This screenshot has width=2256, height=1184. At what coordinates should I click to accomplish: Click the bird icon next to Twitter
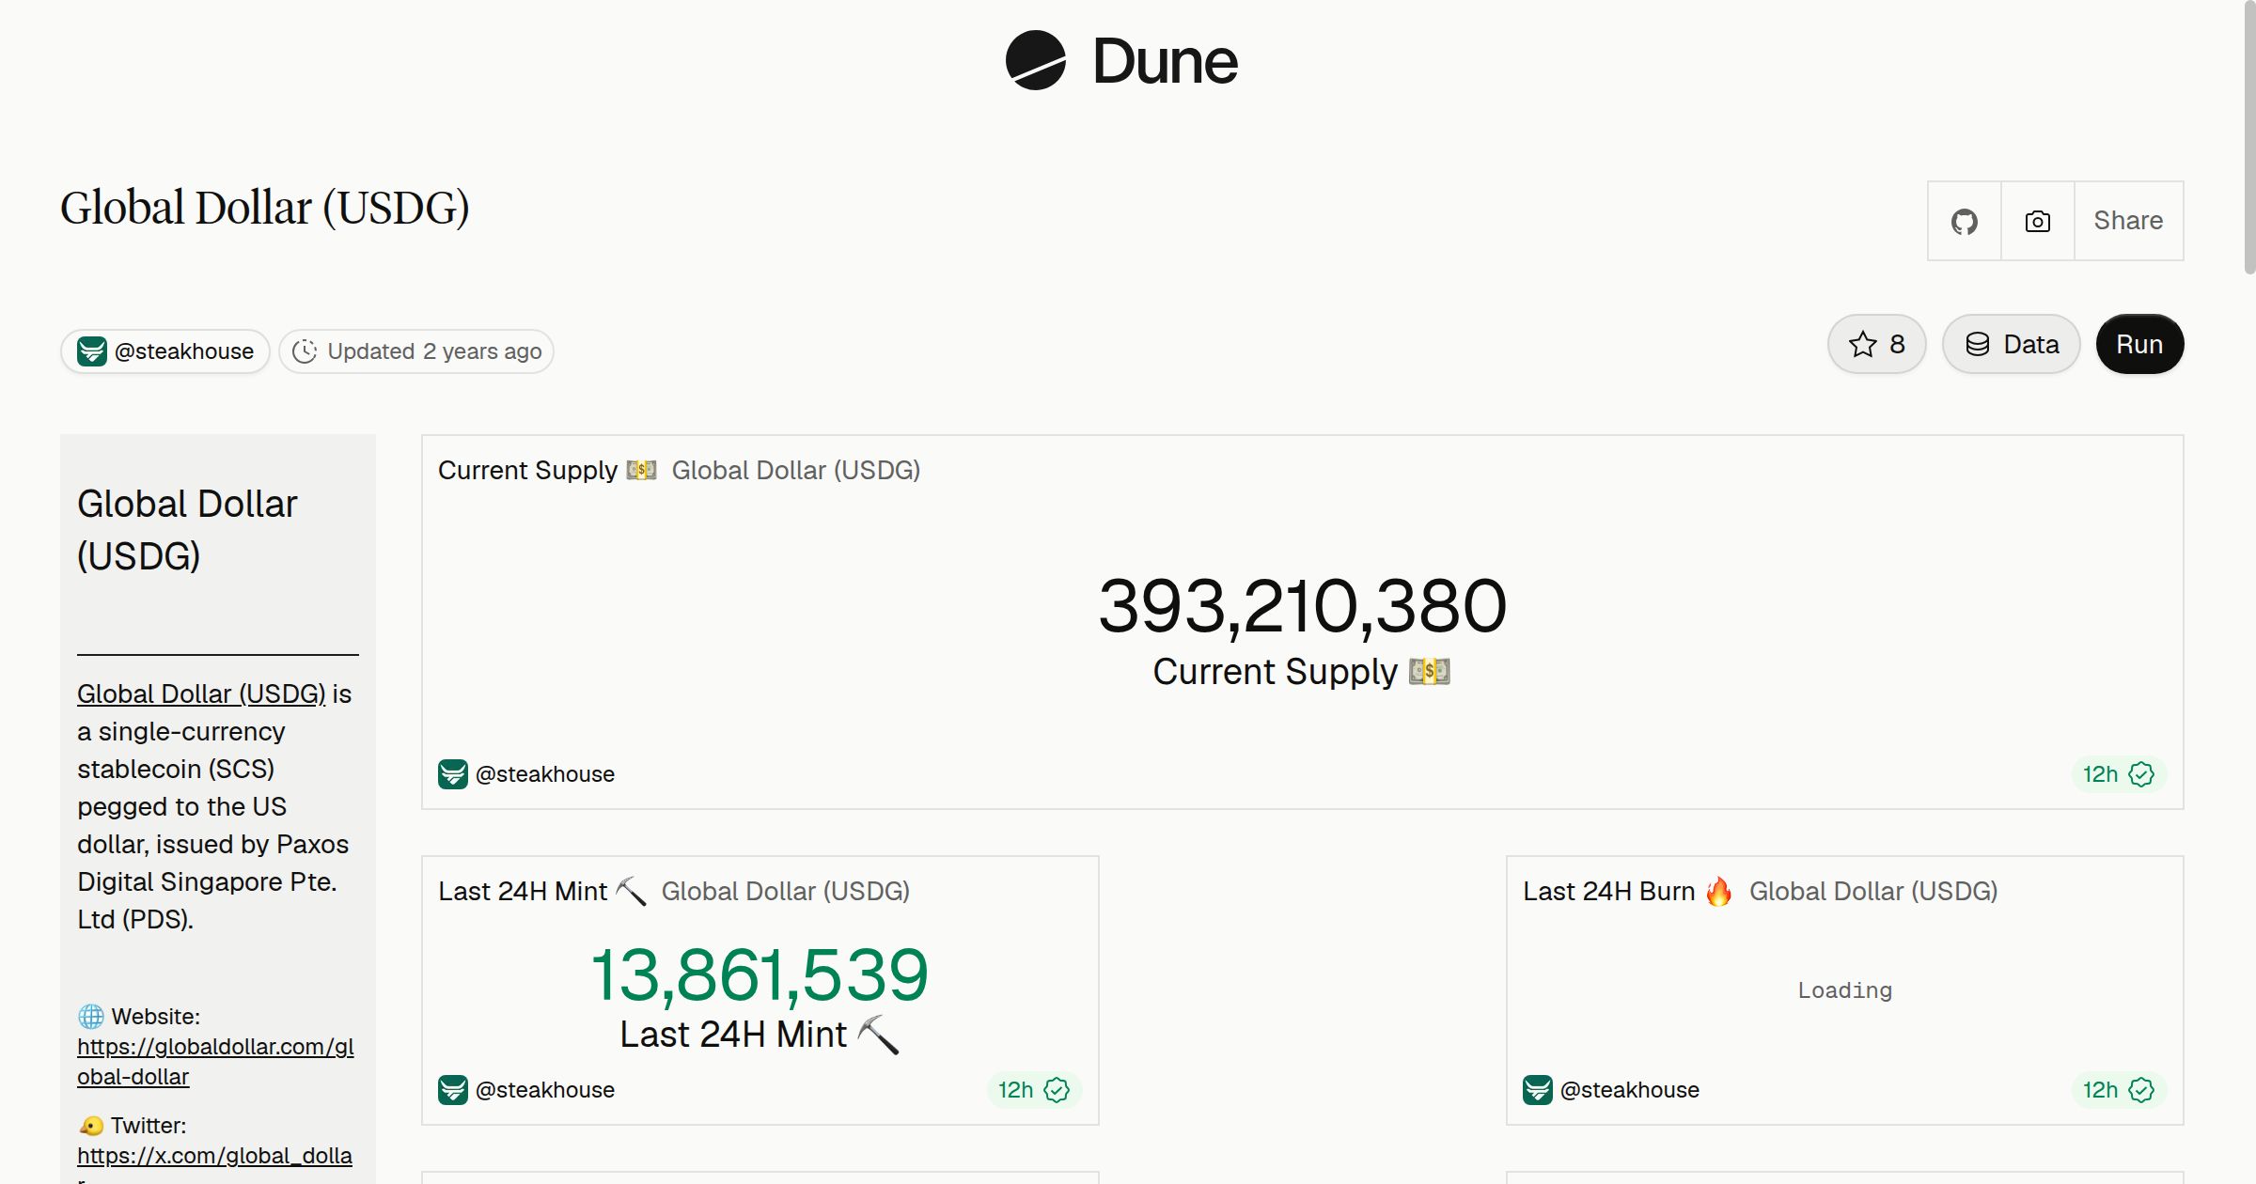pos(91,1126)
